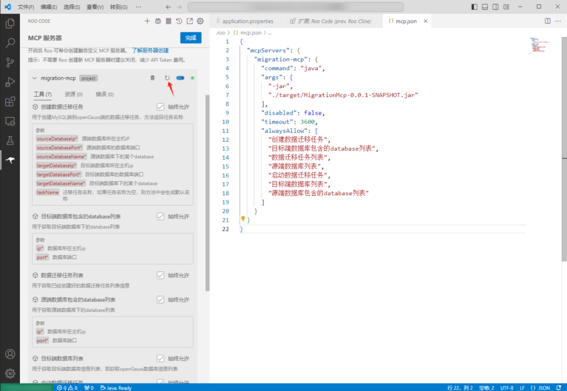Viewport: 567px width, 391px height.
Task: Click the 完成 button
Action: [x=191, y=38]
